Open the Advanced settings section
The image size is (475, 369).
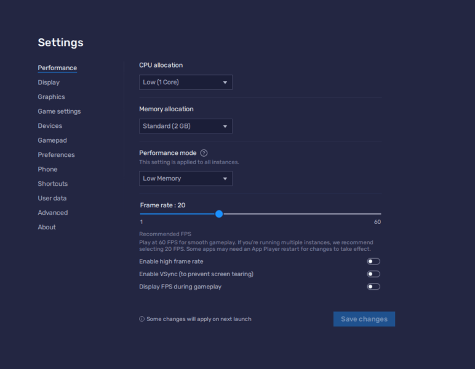pyautogui.click(x=53, y=213)
